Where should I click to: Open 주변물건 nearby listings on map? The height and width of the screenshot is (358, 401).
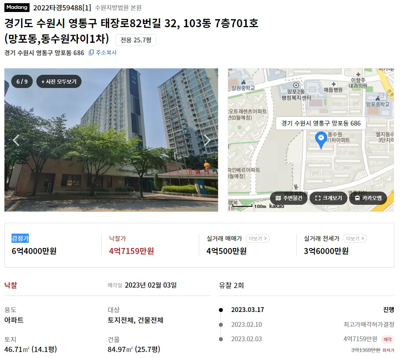[x=289, y=198]
